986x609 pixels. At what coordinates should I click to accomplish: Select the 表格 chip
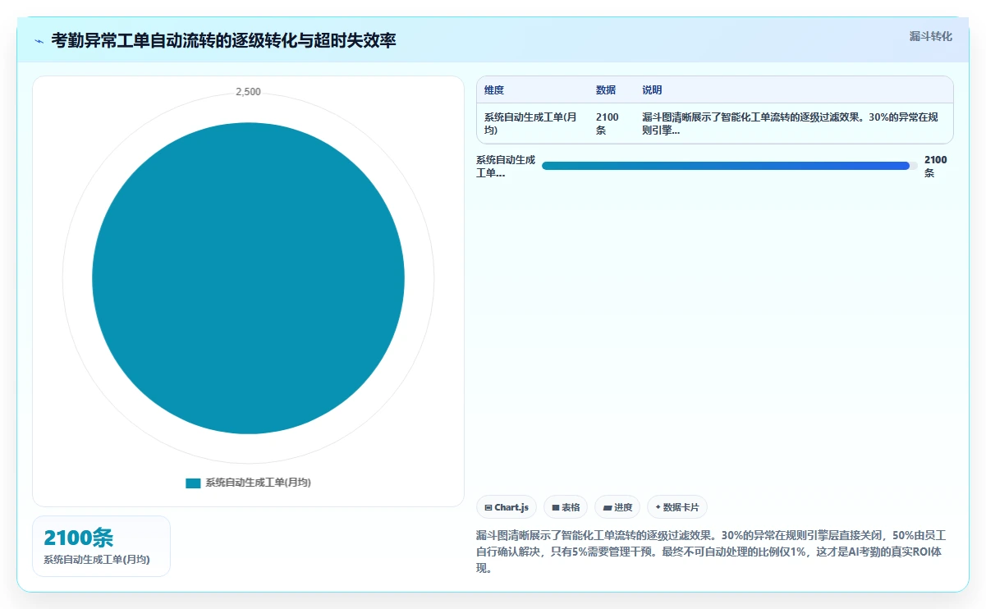566,507
